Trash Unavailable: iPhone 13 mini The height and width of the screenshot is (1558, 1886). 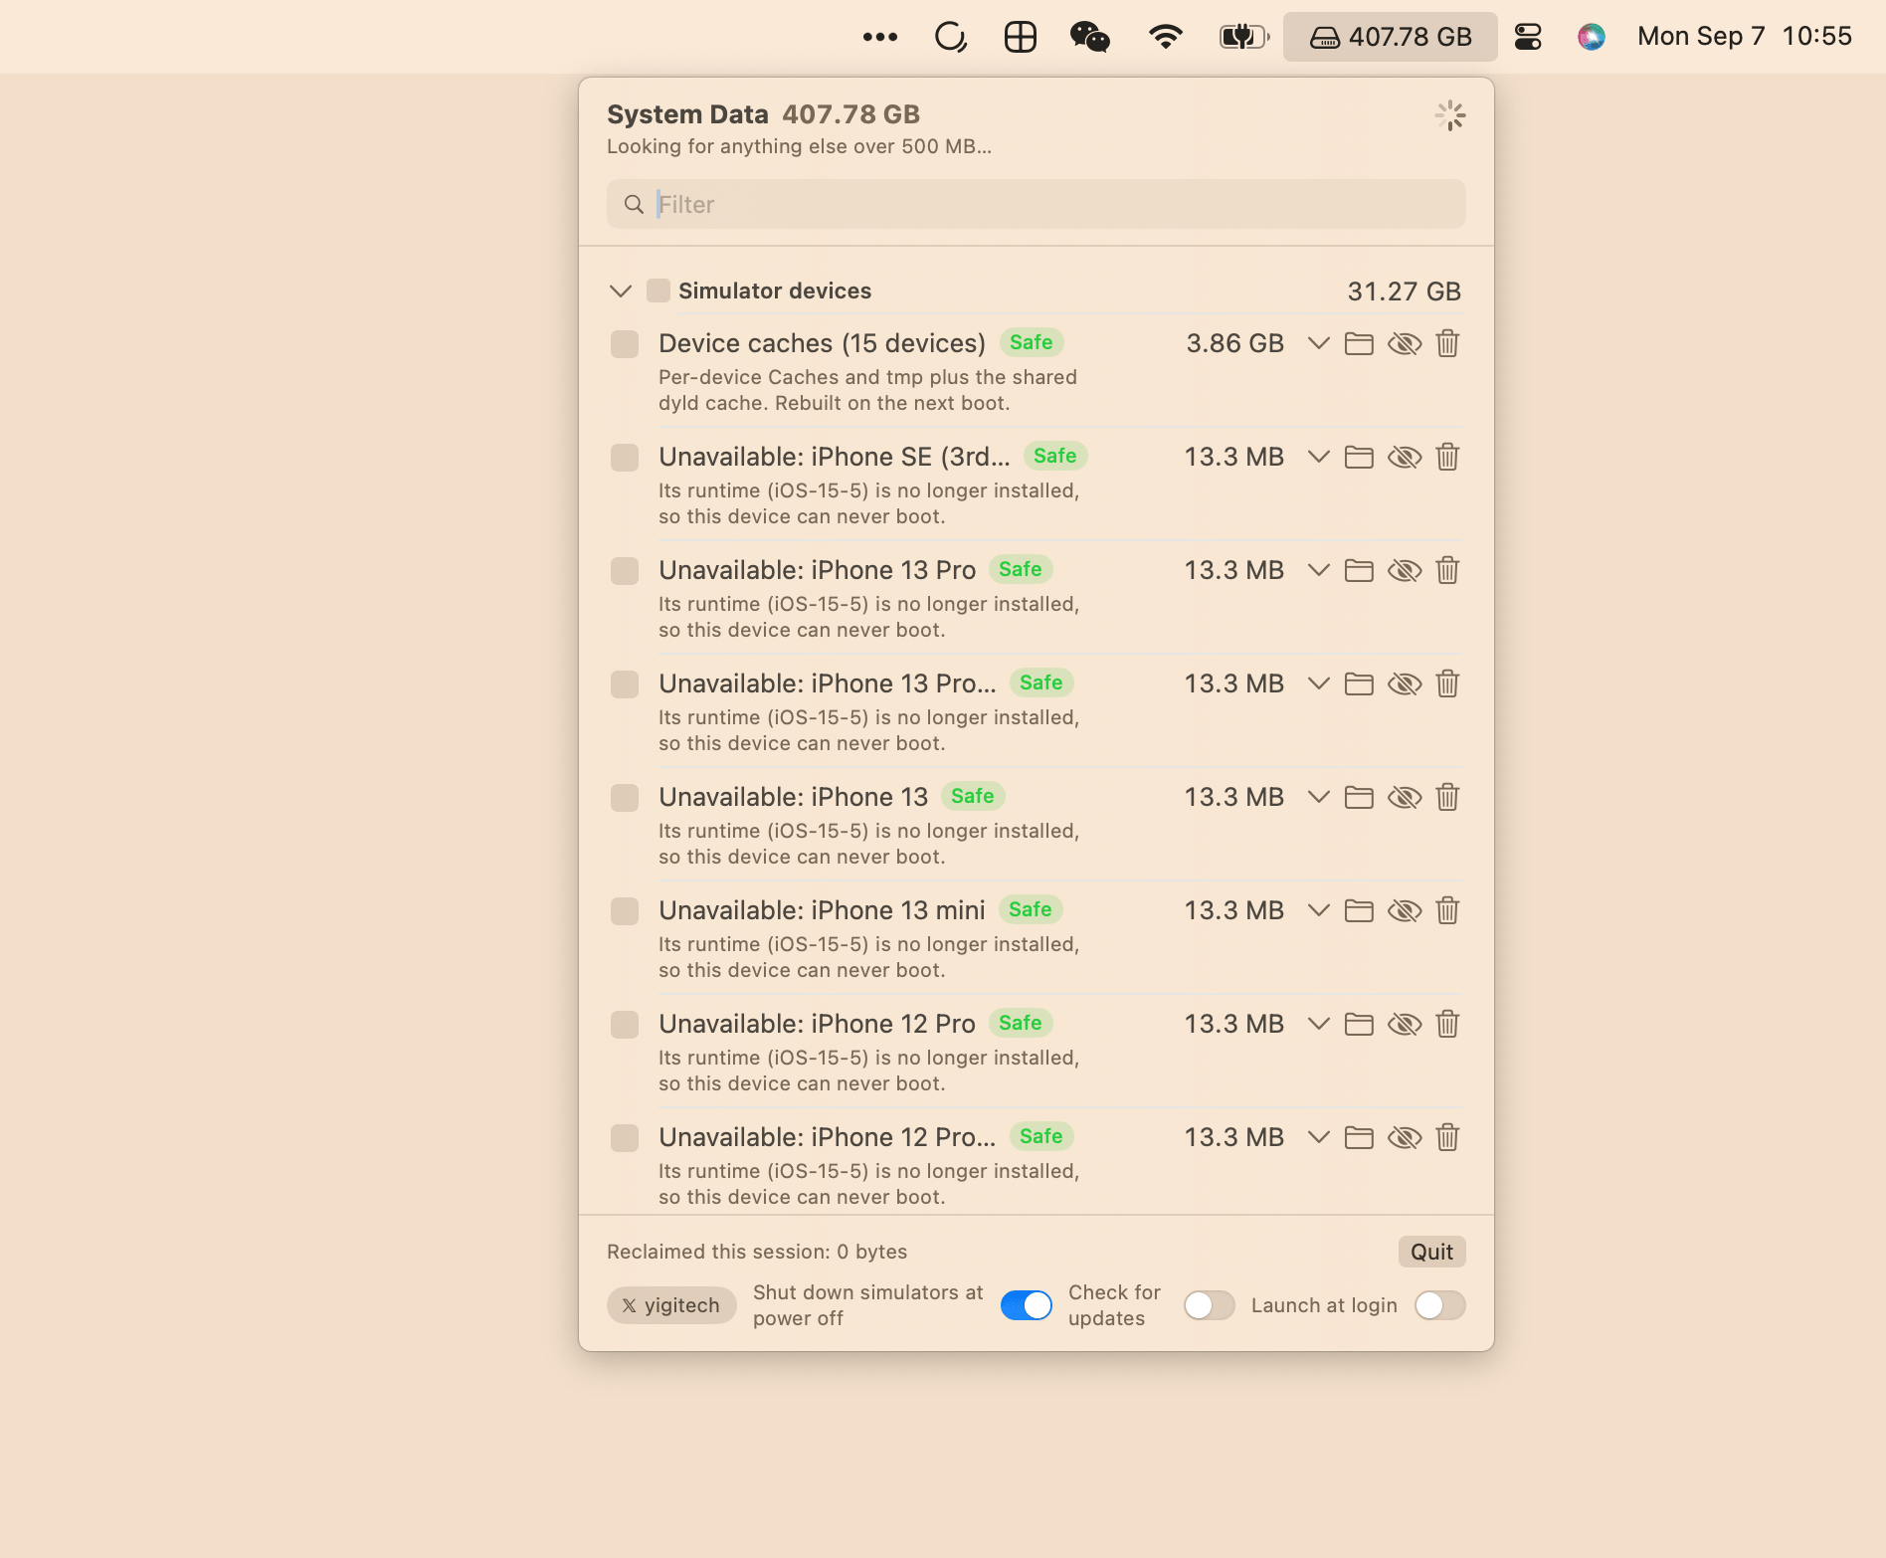[x=1448, y=911]
